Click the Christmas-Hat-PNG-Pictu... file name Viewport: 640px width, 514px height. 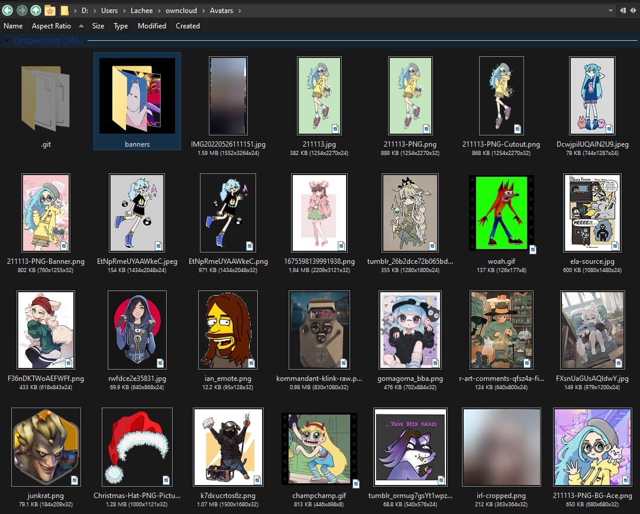(137, 496)
